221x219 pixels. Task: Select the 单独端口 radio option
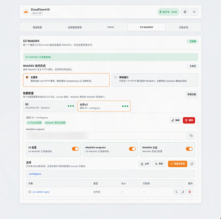(115, 77)
